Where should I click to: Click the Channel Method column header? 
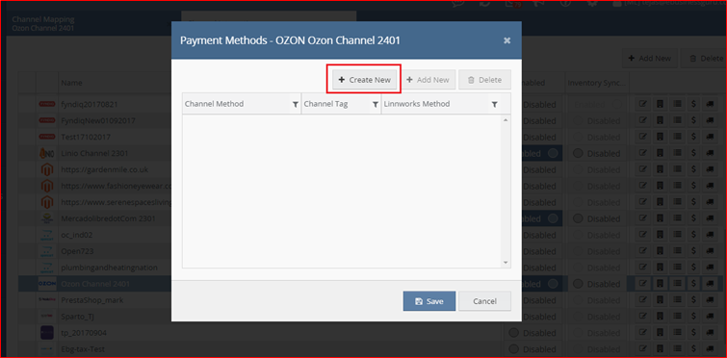tap(241, 104)
